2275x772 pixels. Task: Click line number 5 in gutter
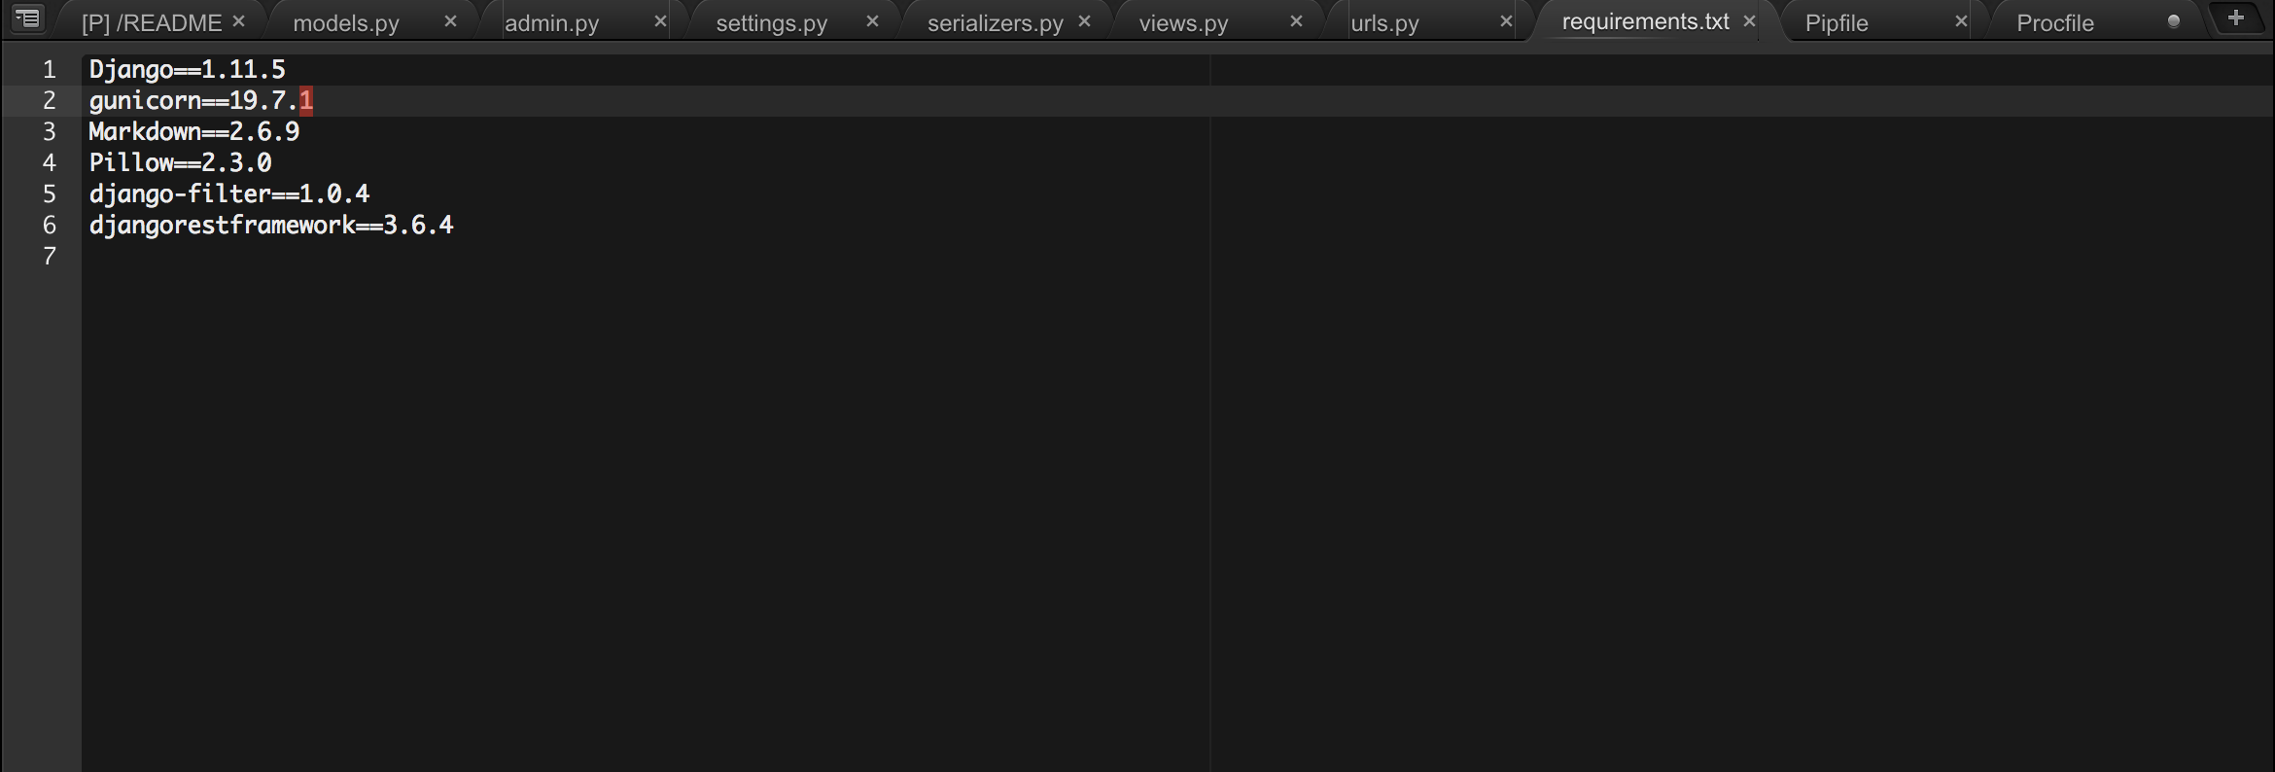[x=49, y=193]
